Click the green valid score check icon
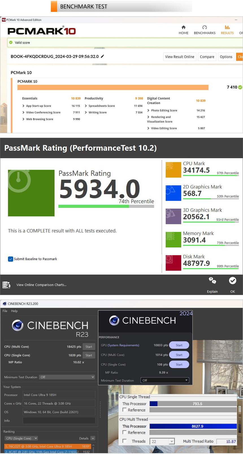The width and height of the screenshot is (243, 454). tap(11, 42)
